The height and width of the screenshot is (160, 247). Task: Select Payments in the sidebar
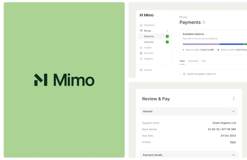[x=149, y=36]
